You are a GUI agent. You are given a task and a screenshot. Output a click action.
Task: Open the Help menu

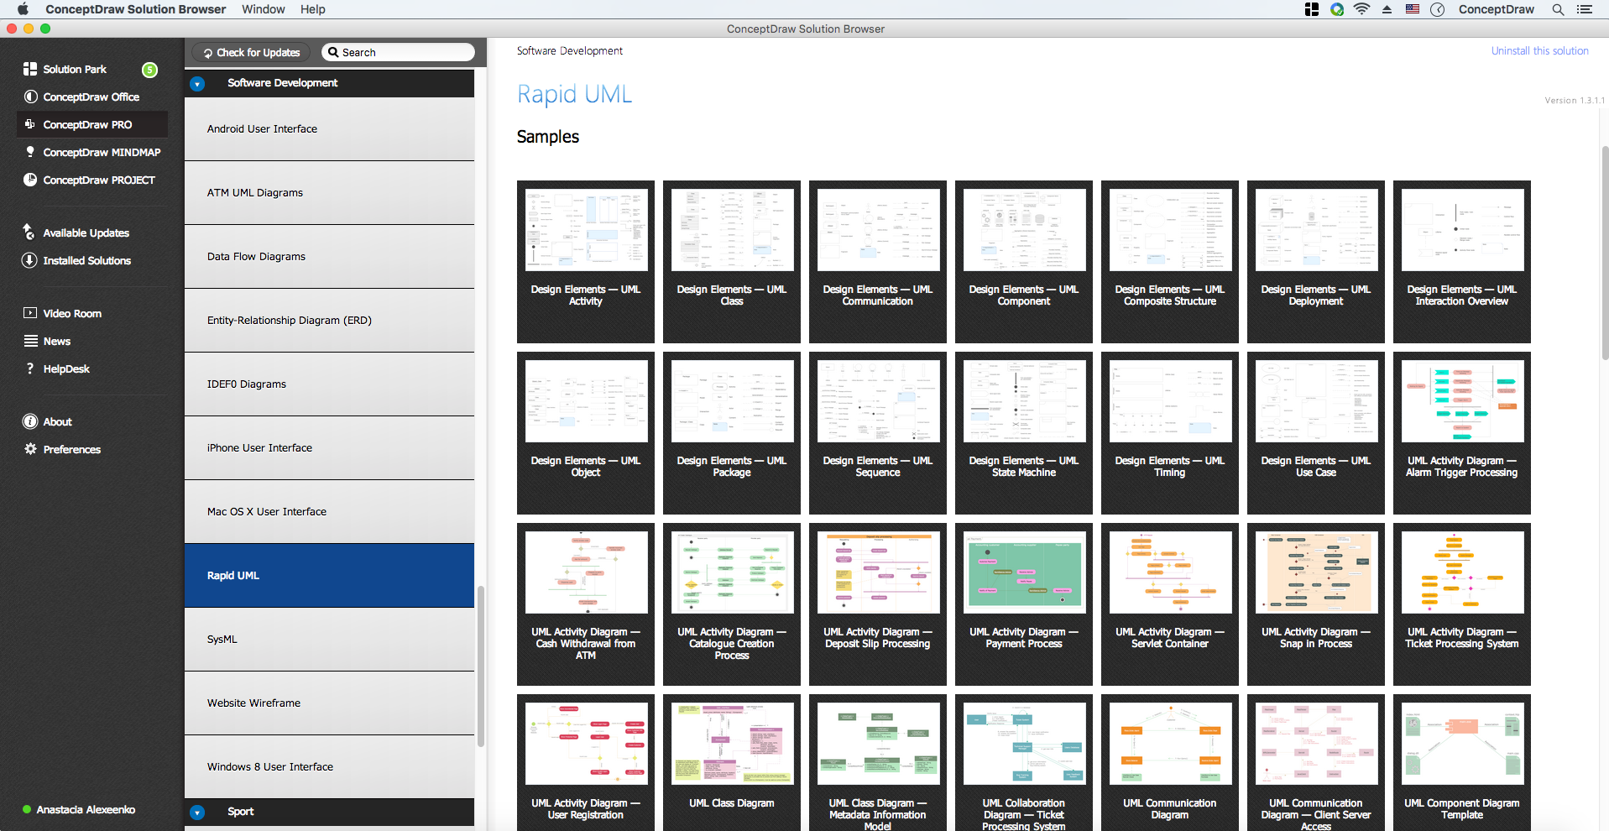[313, 9]
